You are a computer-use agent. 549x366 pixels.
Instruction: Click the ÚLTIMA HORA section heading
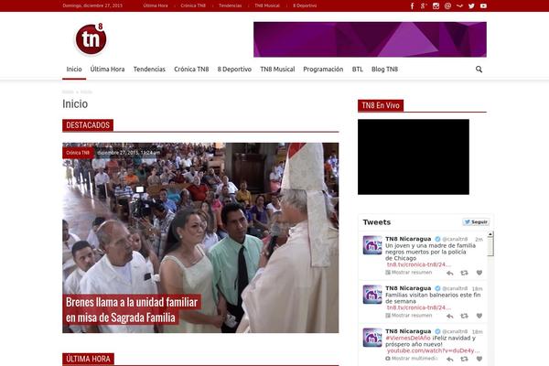tap(88, 359)
